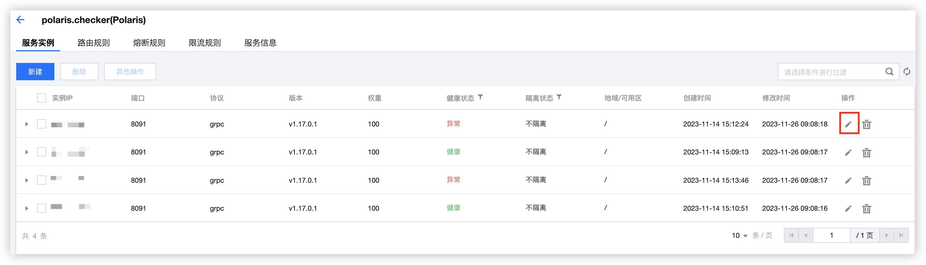Click the 删除 button
The width and height of the screenshot is (926, 265).
click(79, 72)
